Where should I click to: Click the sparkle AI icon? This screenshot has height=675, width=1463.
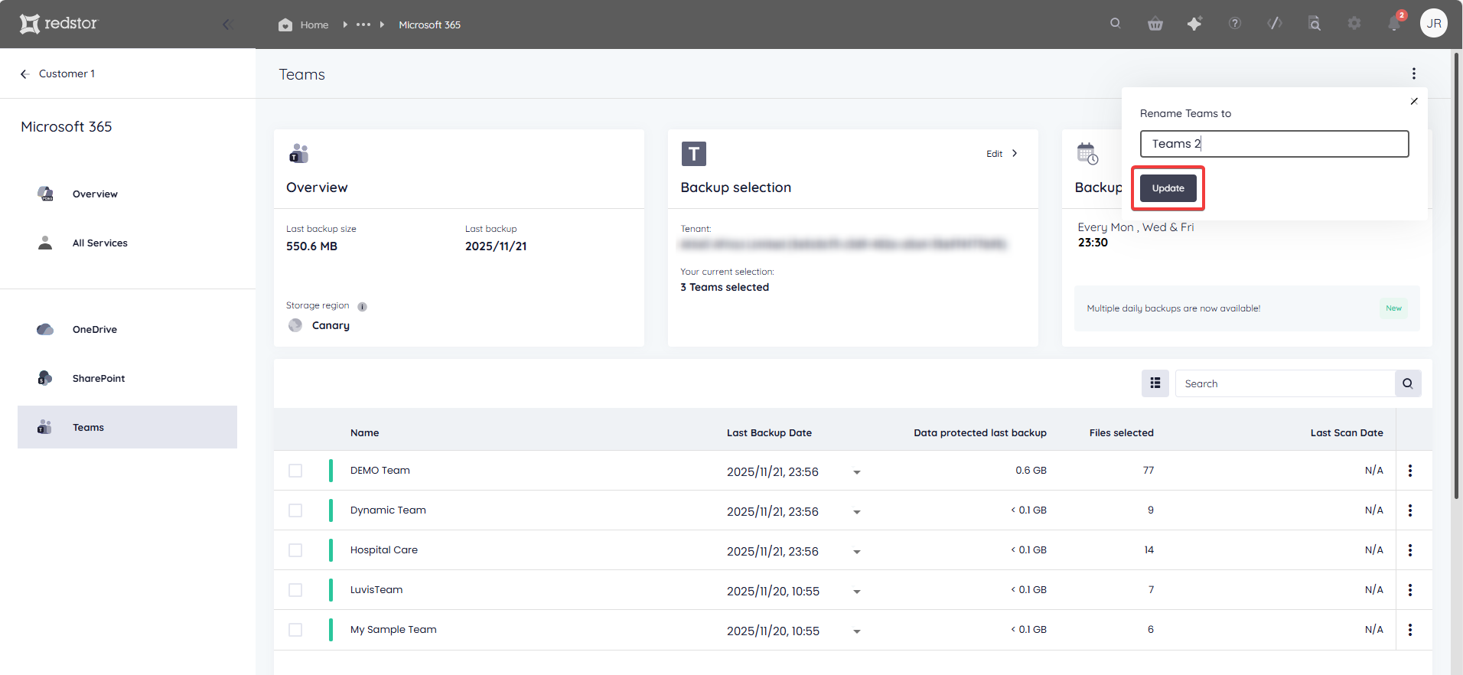(x=1194, y=24)
